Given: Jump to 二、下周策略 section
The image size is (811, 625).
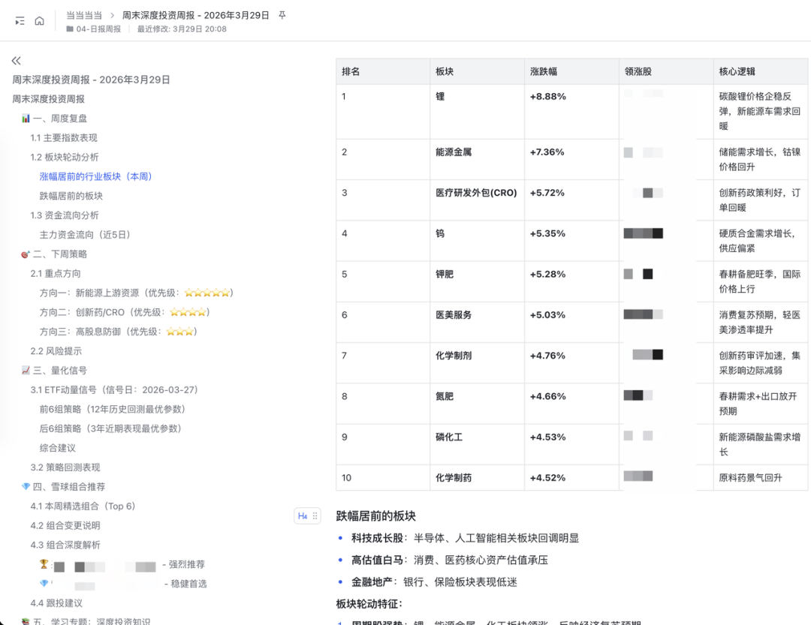Looking at the screenshot, I should click(x=54, y=254).
